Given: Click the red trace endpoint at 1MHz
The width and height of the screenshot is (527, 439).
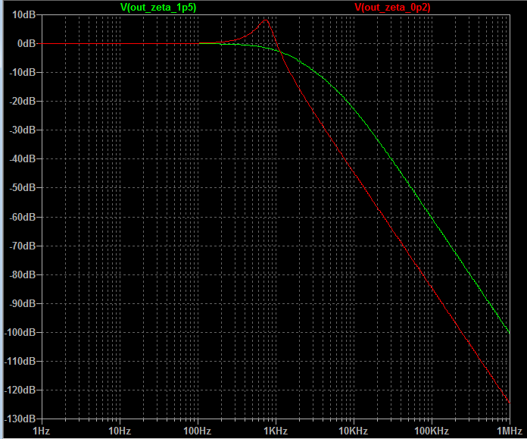Looking at the screenshot, I should (510, 402).
